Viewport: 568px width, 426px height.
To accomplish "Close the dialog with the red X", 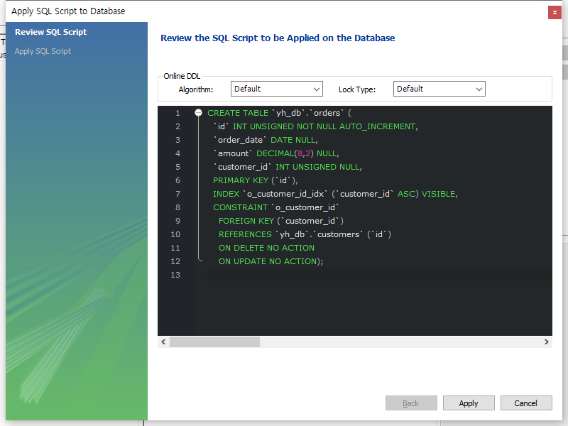I will click(555, 11).
